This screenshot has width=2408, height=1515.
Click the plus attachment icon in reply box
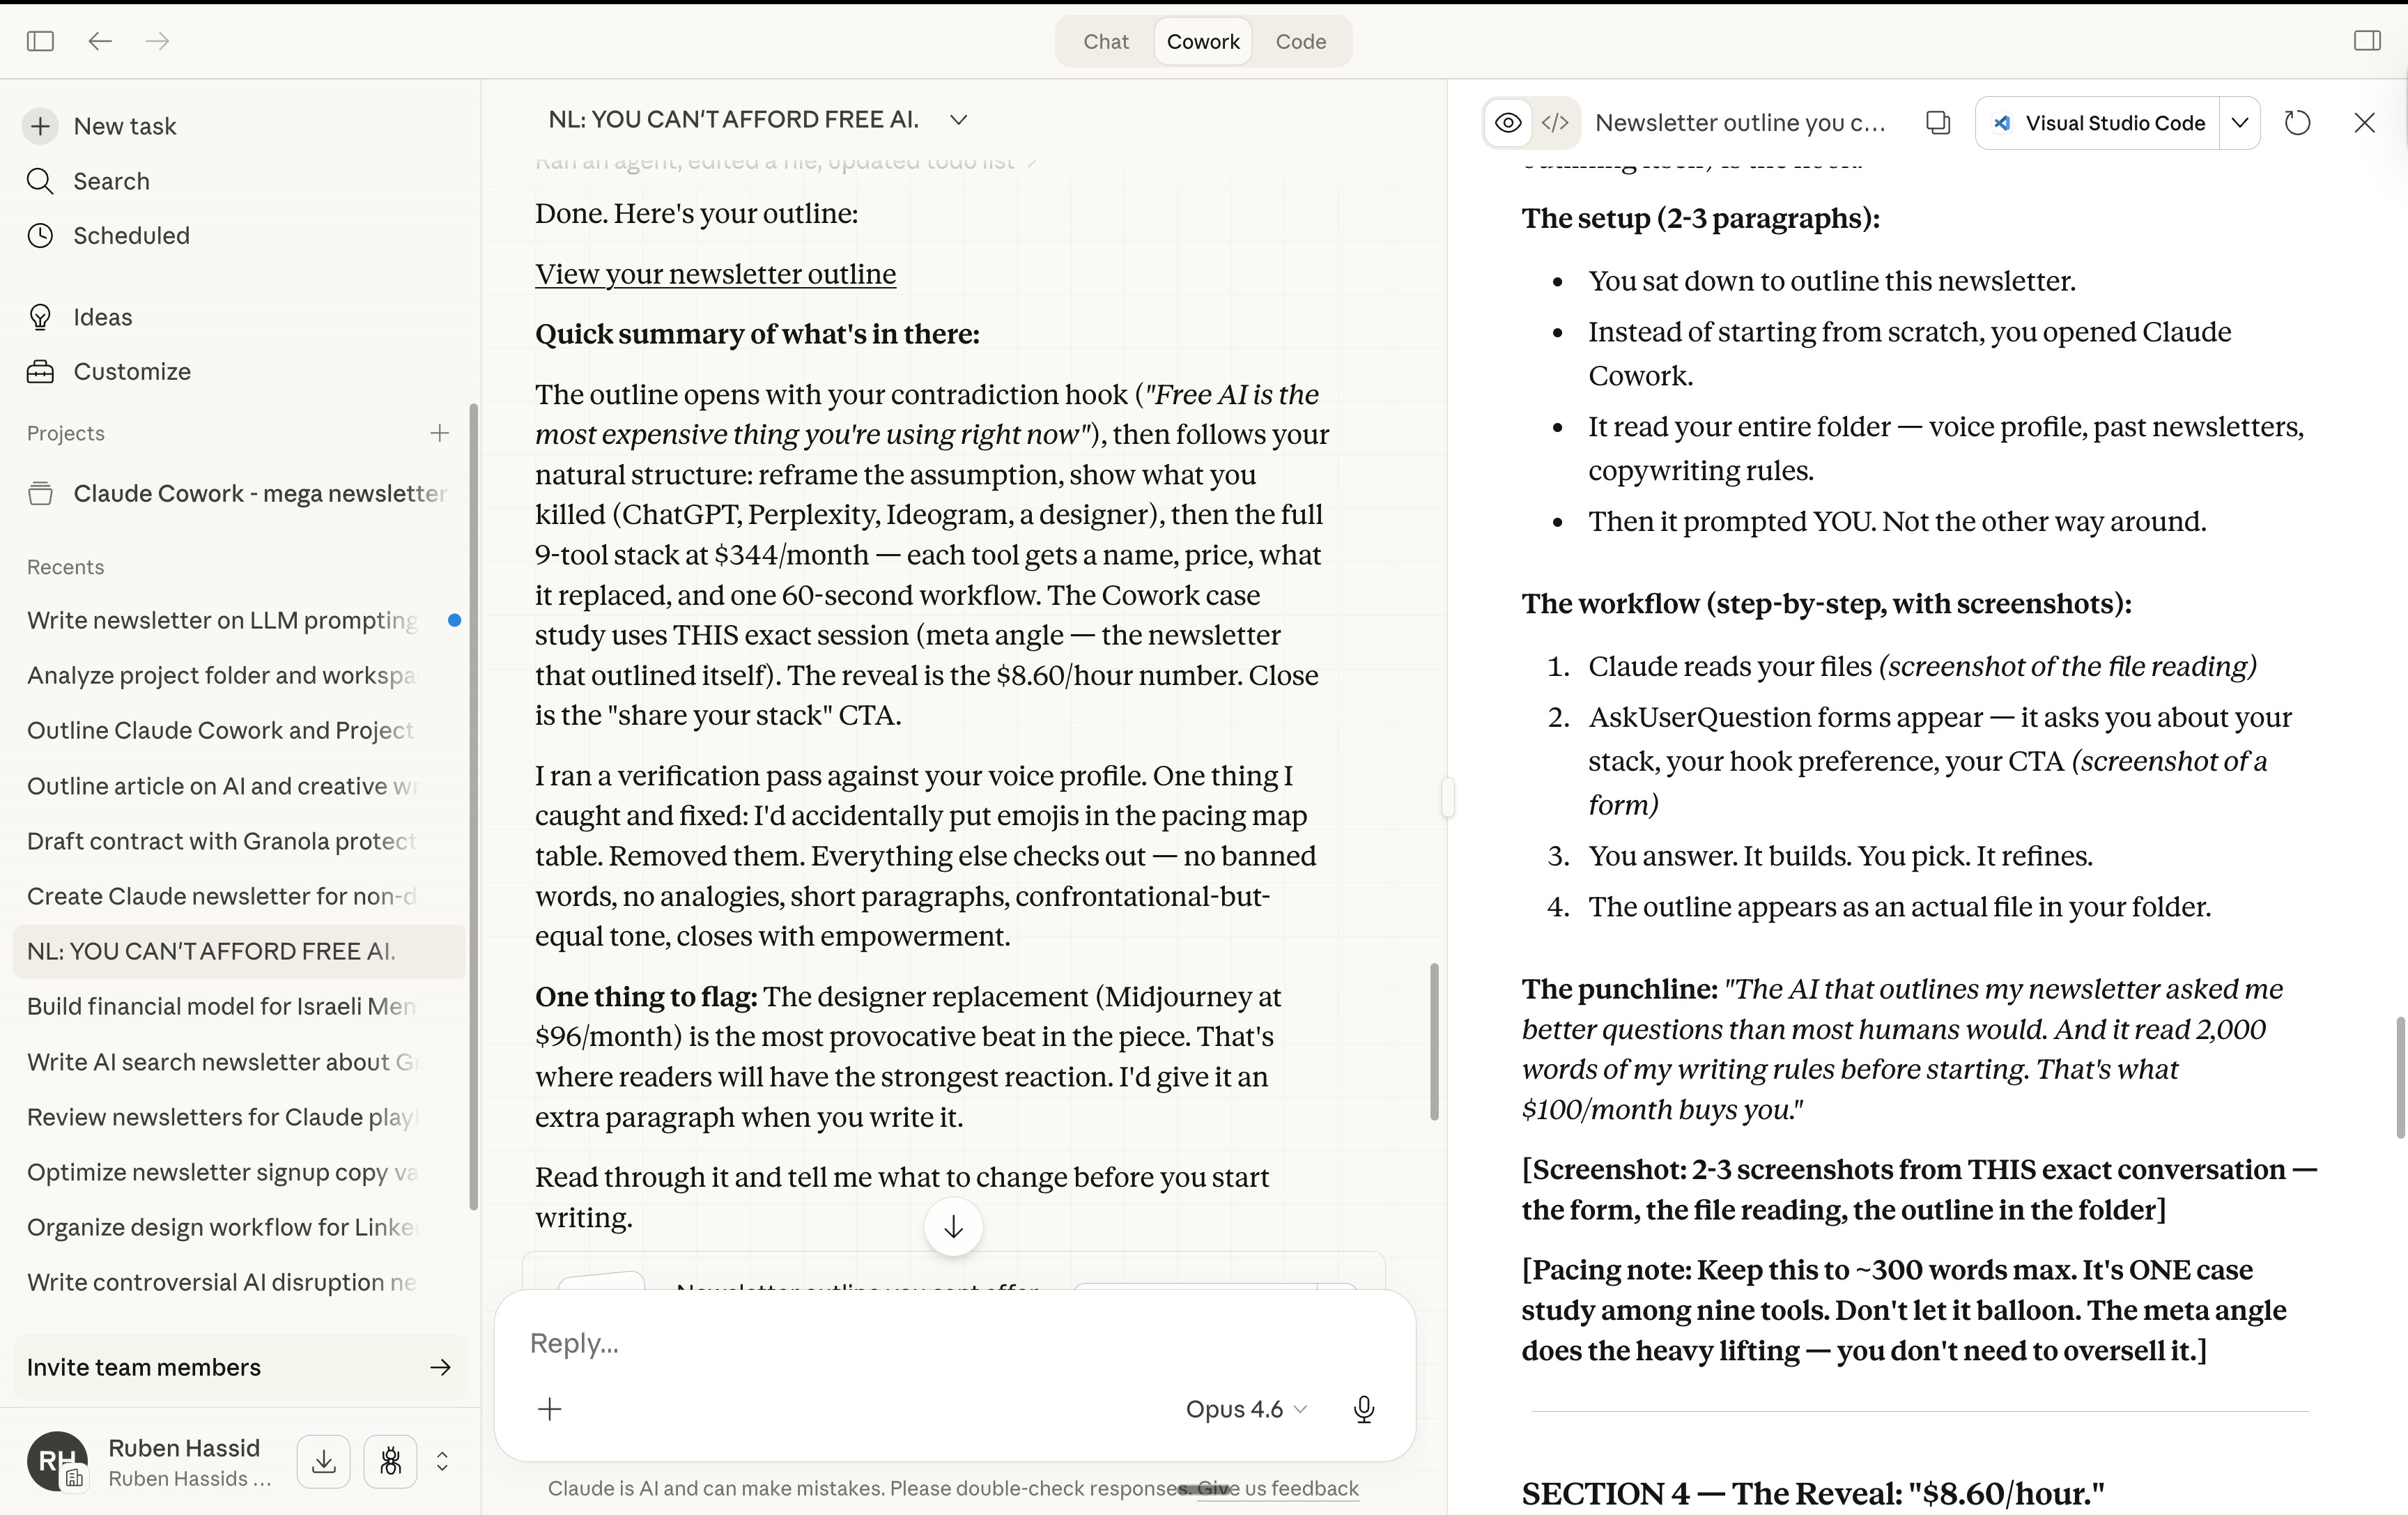pos(550,1409)
